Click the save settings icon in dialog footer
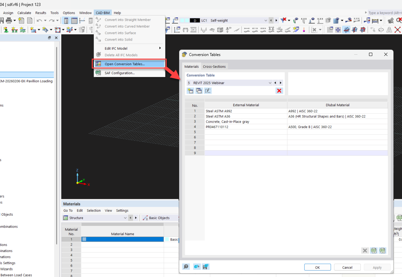 (206, 266)
